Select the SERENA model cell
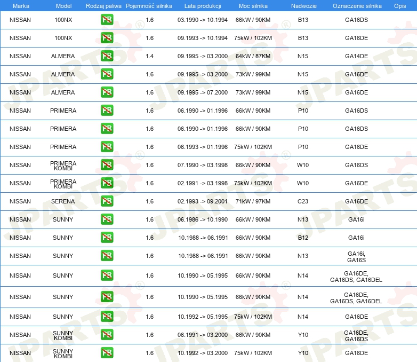This screenshot has height=362, width=417. point(63,201)
